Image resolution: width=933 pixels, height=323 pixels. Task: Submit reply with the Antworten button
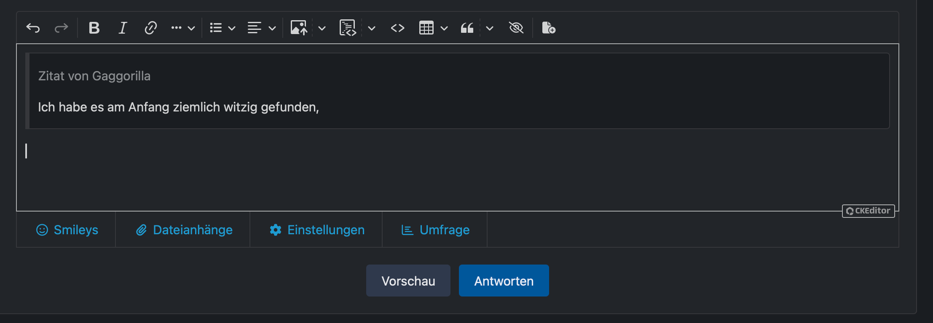[x=503, y=281]
